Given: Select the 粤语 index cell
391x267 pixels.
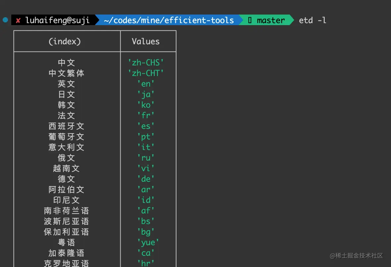Looking at the screenshot, I should [66, 243].
